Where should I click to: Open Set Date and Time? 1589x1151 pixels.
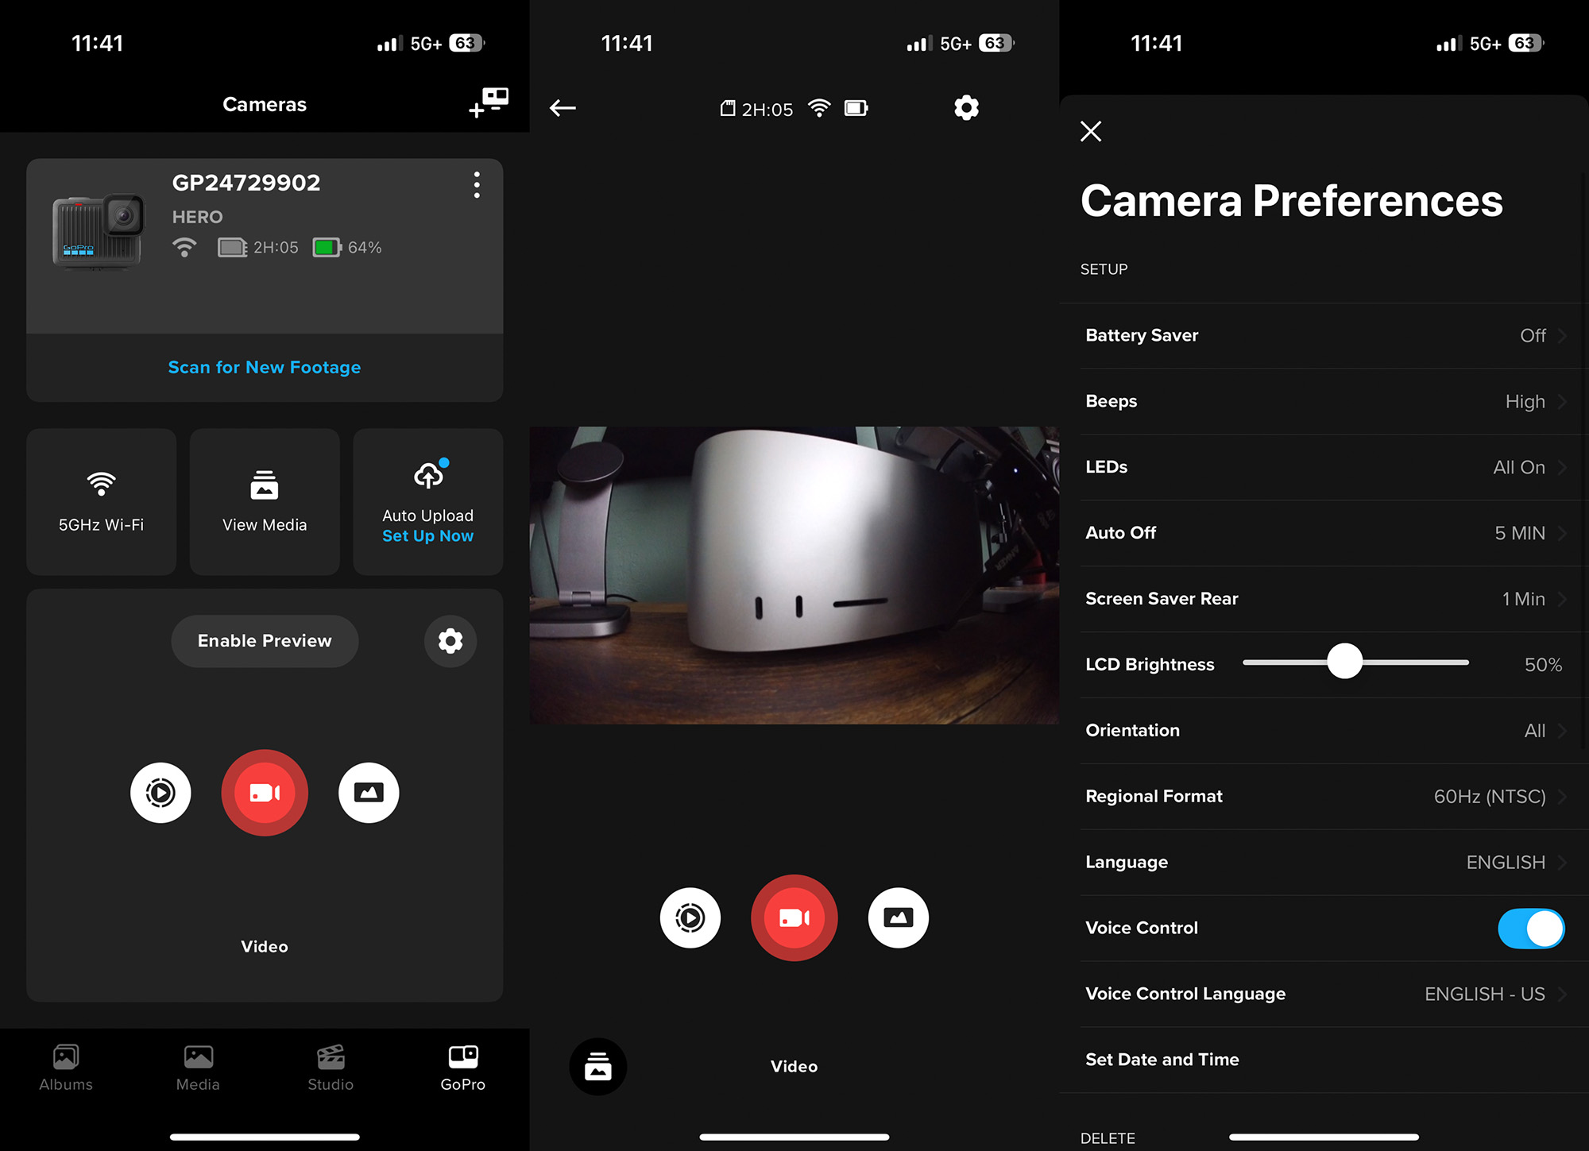[1324, 1060]
